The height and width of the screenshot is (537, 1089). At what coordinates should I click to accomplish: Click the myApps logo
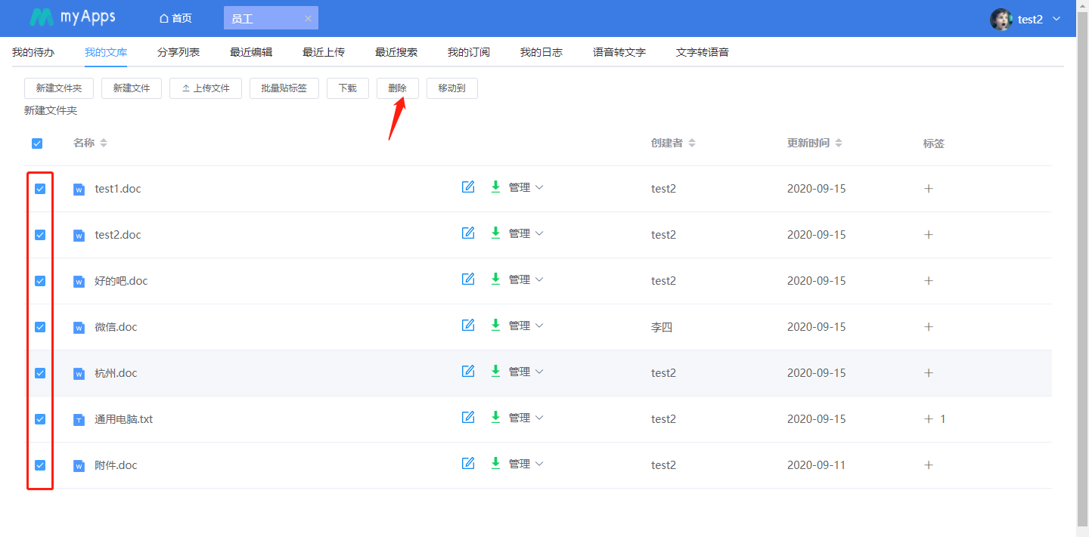pyautogui.click(x=73, y=17)
